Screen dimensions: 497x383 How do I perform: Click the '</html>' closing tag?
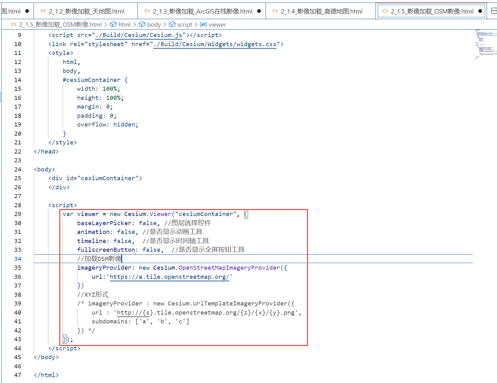(x=46, y=375)
